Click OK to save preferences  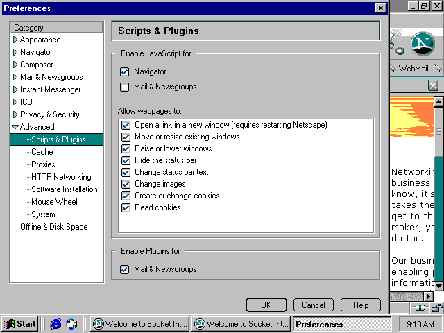[266, 305]
